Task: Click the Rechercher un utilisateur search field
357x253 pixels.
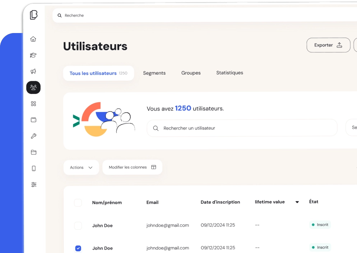Action: [242, 127]
